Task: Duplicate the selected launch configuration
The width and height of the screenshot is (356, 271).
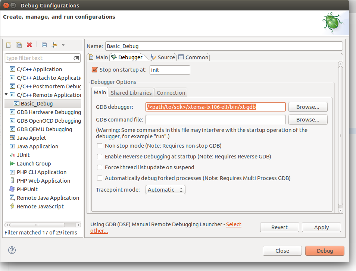Action: [x=19, y=45]
